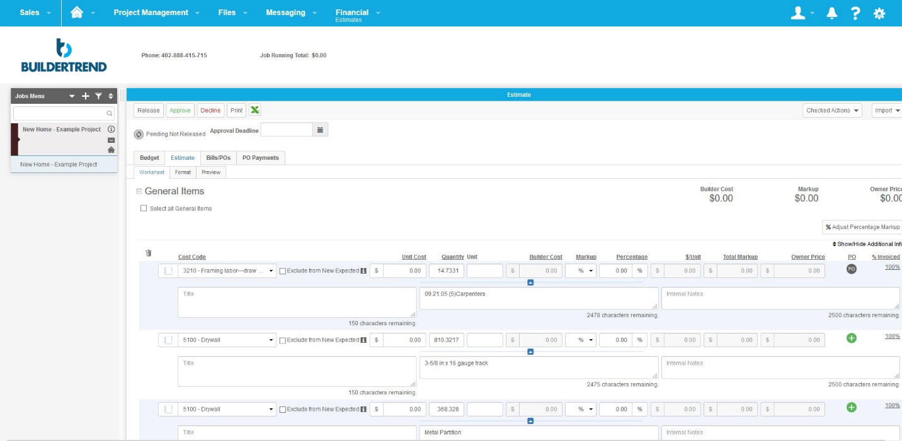Screen dimensions: 902x441
Task: Click the Approval Deadline date field
Action: tap(287, 130)
